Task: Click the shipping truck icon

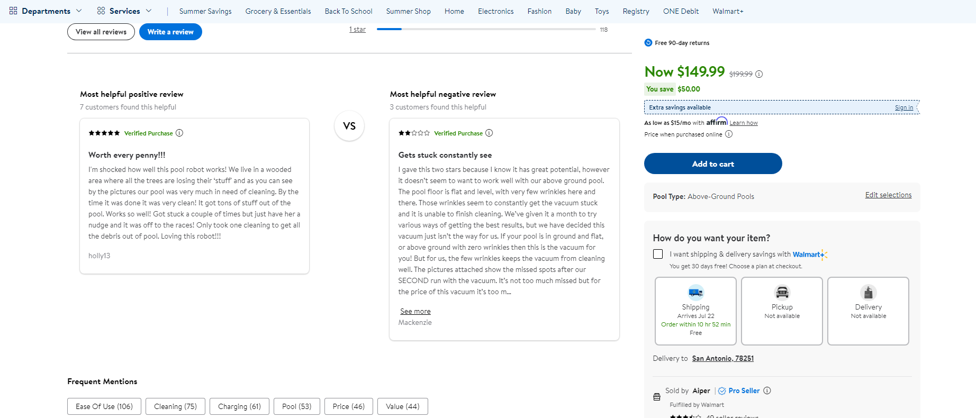Action: (x=695, y=292)
